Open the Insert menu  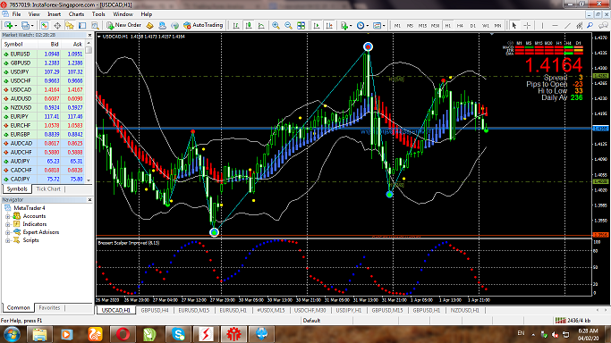[x=55, y=14]
